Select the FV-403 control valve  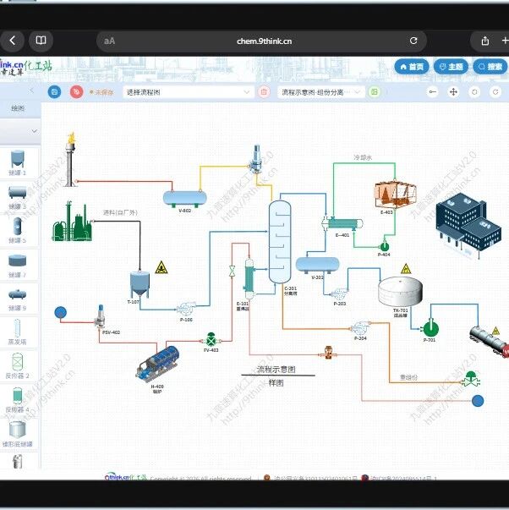point(211,339)
